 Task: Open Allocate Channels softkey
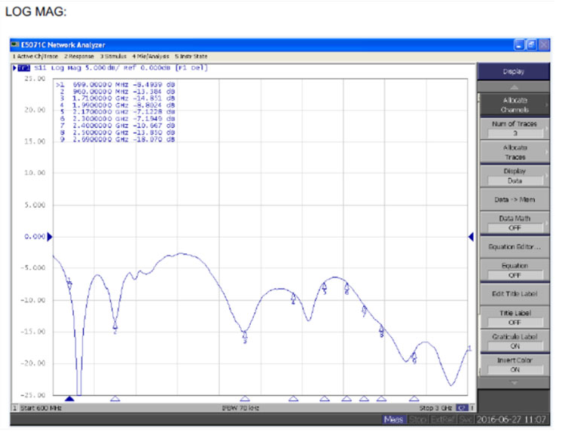pos(515,105)
